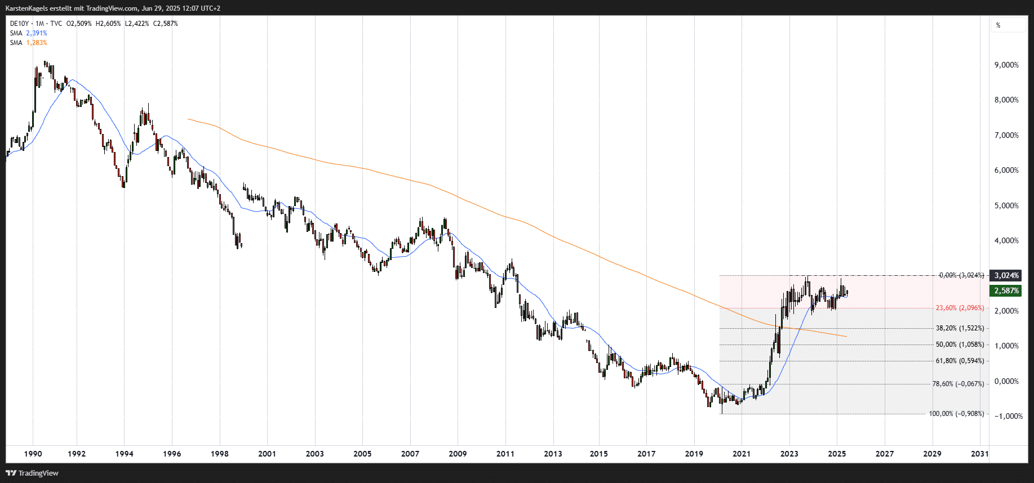Select the DE10Y symbol label

point(19,24)
